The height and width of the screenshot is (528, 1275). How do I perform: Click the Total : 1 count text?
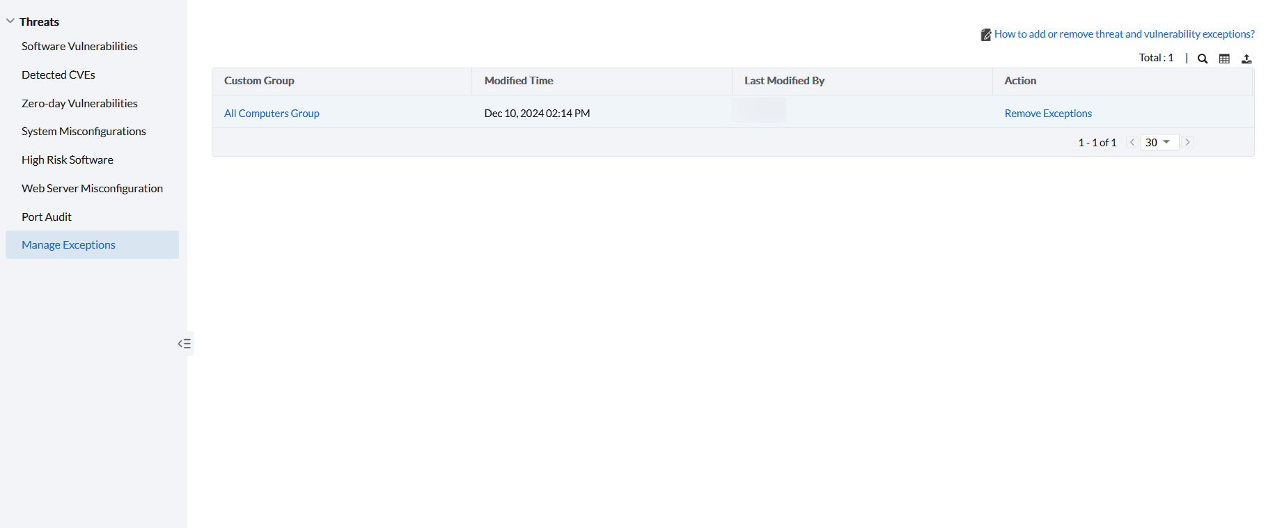(1156, 58)
